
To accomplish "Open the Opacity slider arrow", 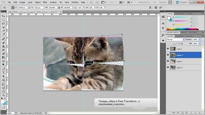I will (200, 39).
